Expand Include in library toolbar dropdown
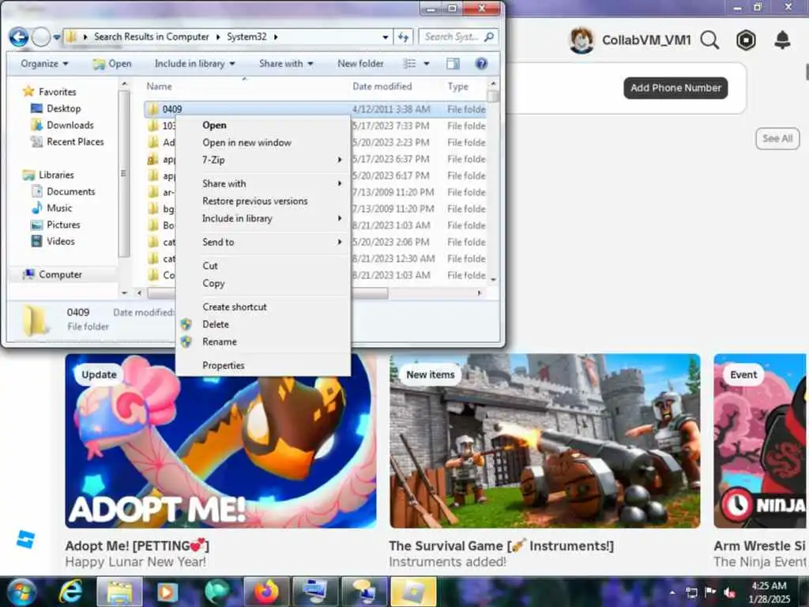 194,63
